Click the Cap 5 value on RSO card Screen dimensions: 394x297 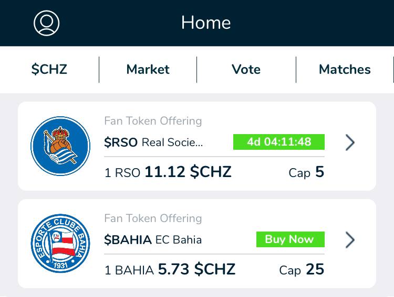pyautogui.click(x=306, y=172)
